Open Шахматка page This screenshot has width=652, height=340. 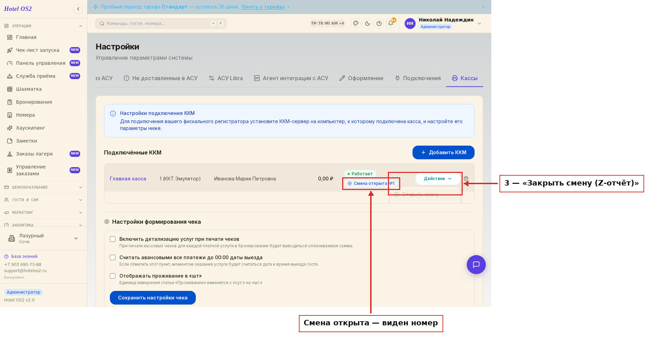(x=43, y=89)
